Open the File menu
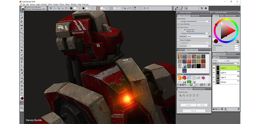This screenshot has width=260, height=124. [x=24, y=4]
